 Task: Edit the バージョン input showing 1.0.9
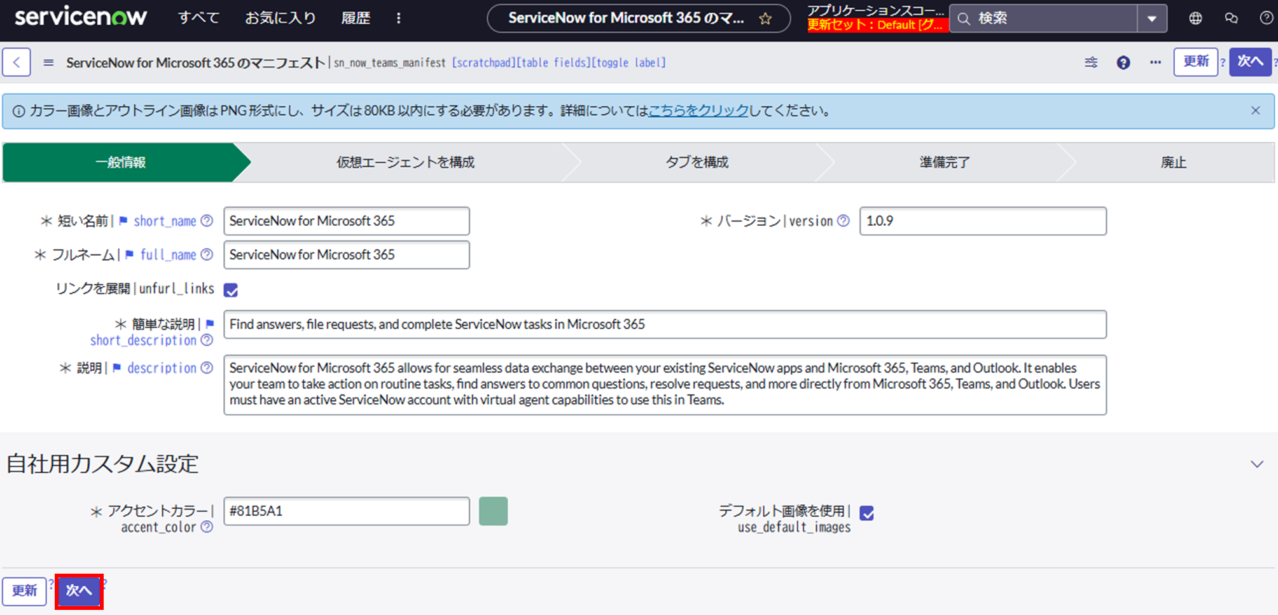coord(983,221)
